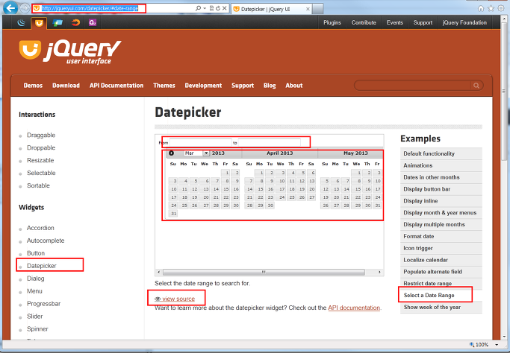This screenshot has height=353, width=510.
Task: Click the jQuery user interface logo
Action: tap(70, 52)
